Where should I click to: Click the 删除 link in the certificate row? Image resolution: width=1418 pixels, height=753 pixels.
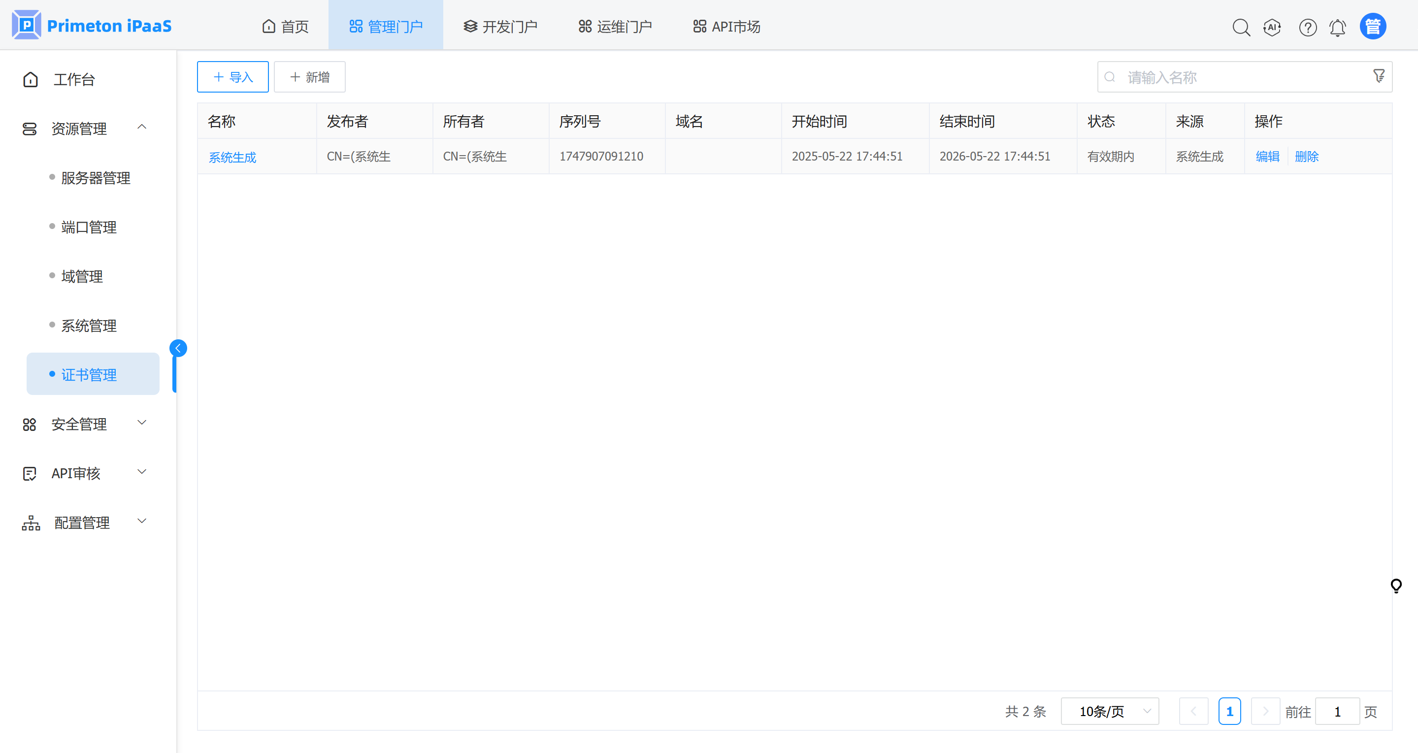(1306, 156)
